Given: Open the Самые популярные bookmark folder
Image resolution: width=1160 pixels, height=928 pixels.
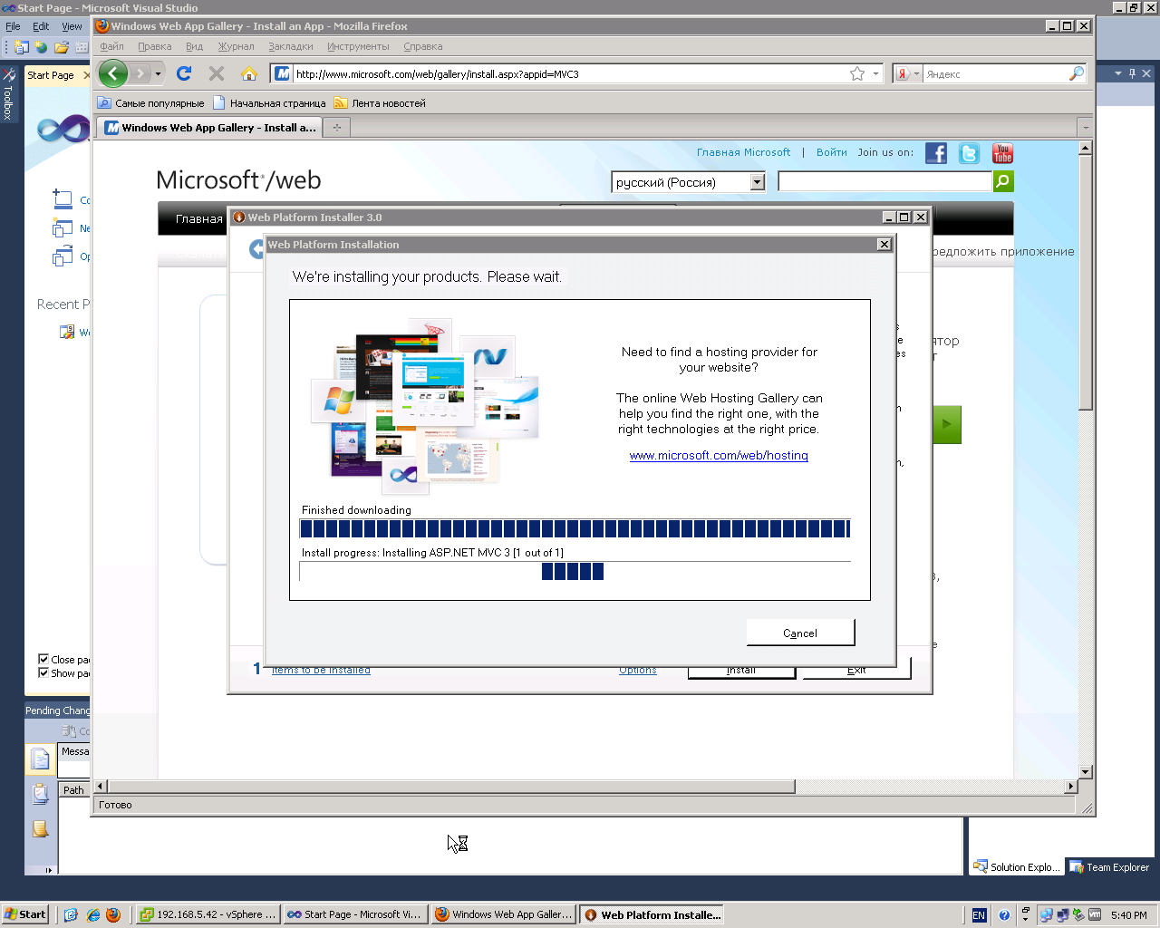Looking at the screenshot, I should (x=150, y=103).
